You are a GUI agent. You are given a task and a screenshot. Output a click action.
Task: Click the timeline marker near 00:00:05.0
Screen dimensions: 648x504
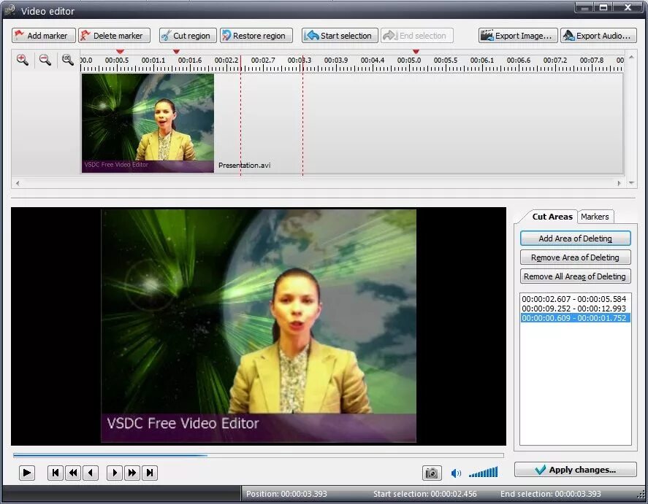click(416, 52)
